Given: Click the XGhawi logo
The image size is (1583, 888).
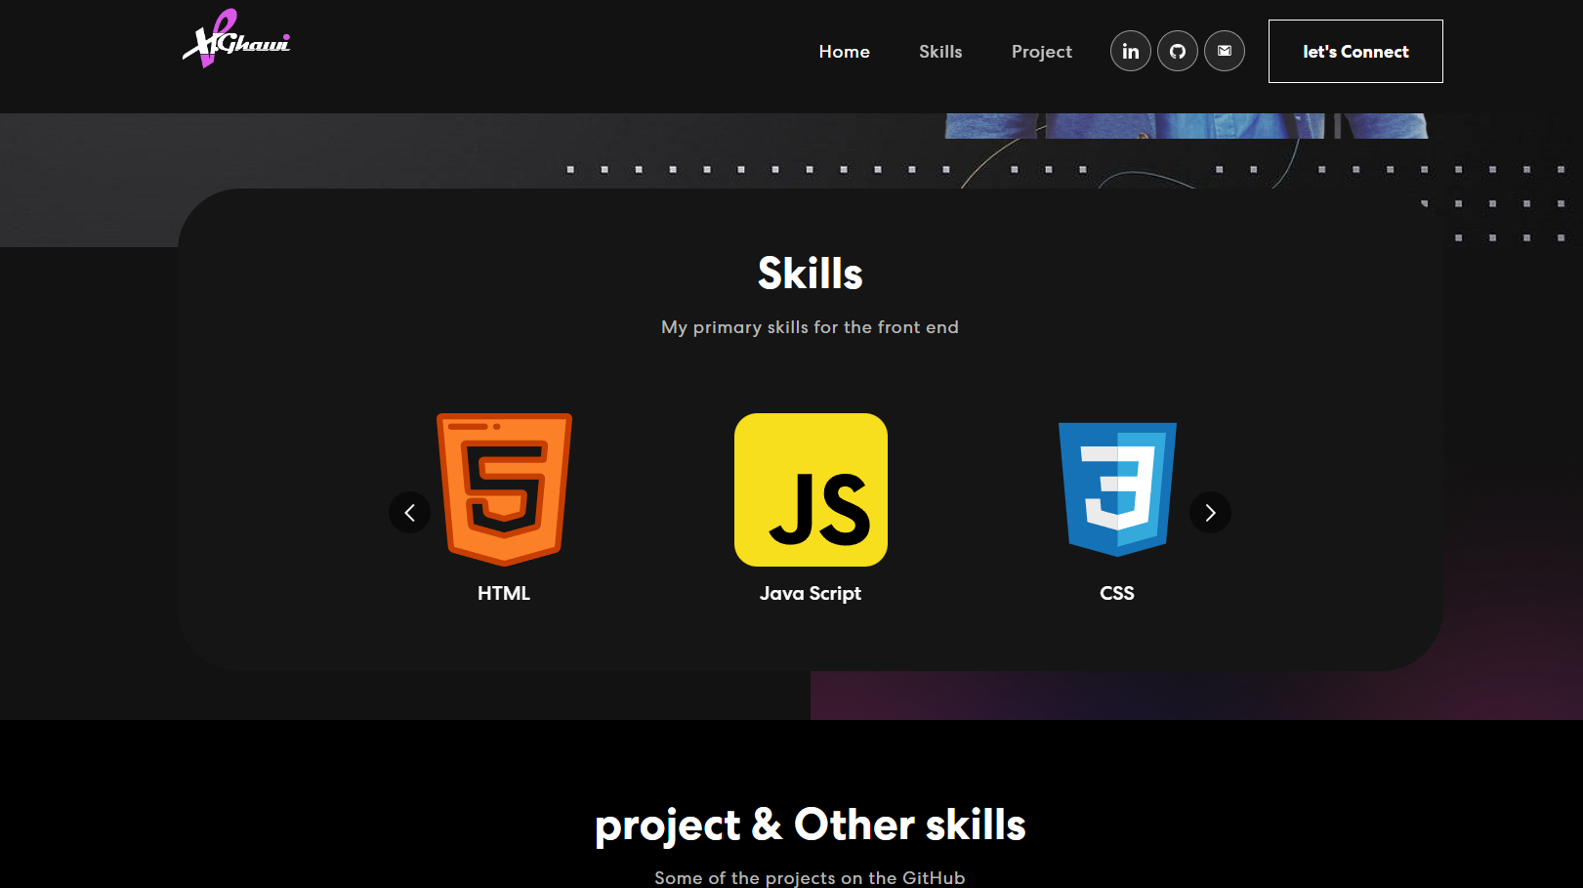Looking at the screenshot, I should tap(236, 39).
